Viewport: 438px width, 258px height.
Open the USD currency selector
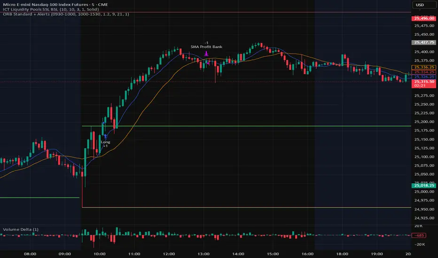[x=423, y=5]
